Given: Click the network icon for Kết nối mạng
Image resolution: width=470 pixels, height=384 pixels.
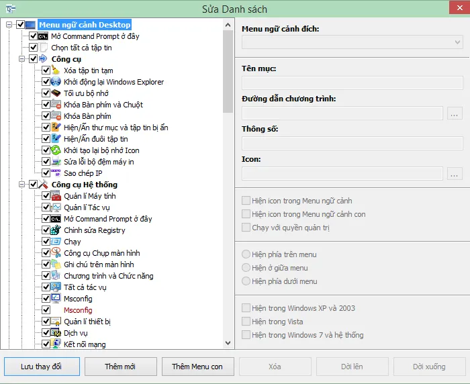Looking at the screenshot, I should [56, 344].
